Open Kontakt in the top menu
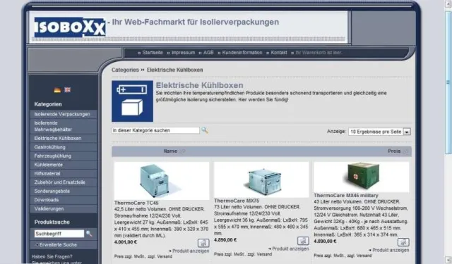This screenshot has height=264, width=452. point(279,53)
